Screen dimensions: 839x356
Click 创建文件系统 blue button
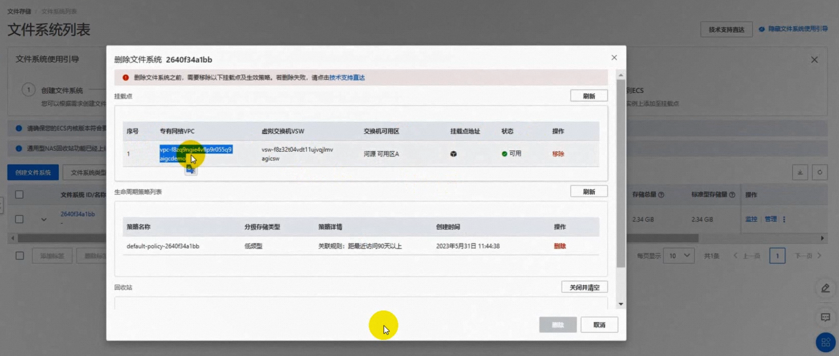(x=33, y=172)
